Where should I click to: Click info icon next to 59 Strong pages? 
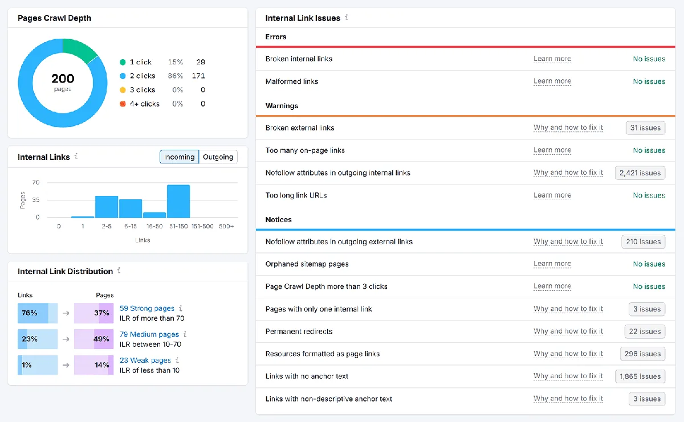181,308
